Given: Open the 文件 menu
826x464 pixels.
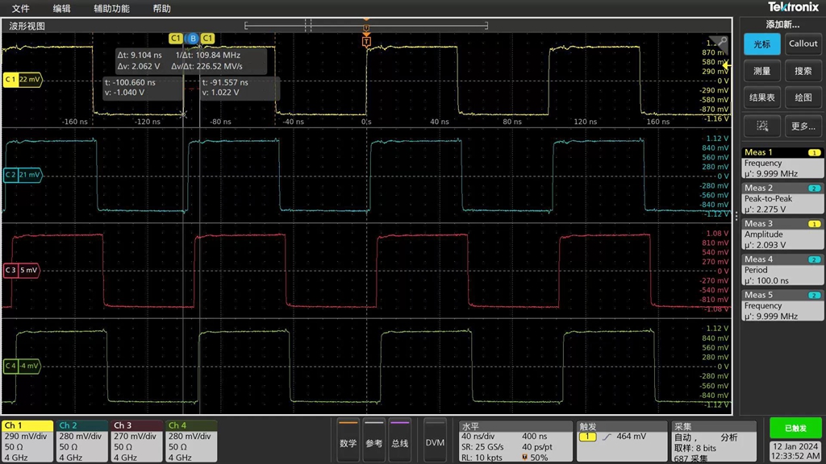Looking at the screenshot, I should point(20,9).
